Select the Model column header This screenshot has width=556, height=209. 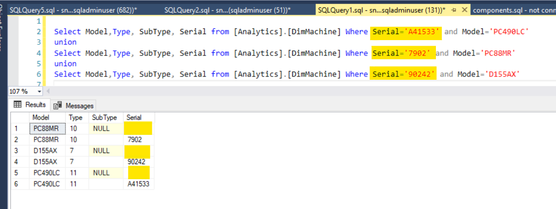pyautogui.click(x=47, y=117)
